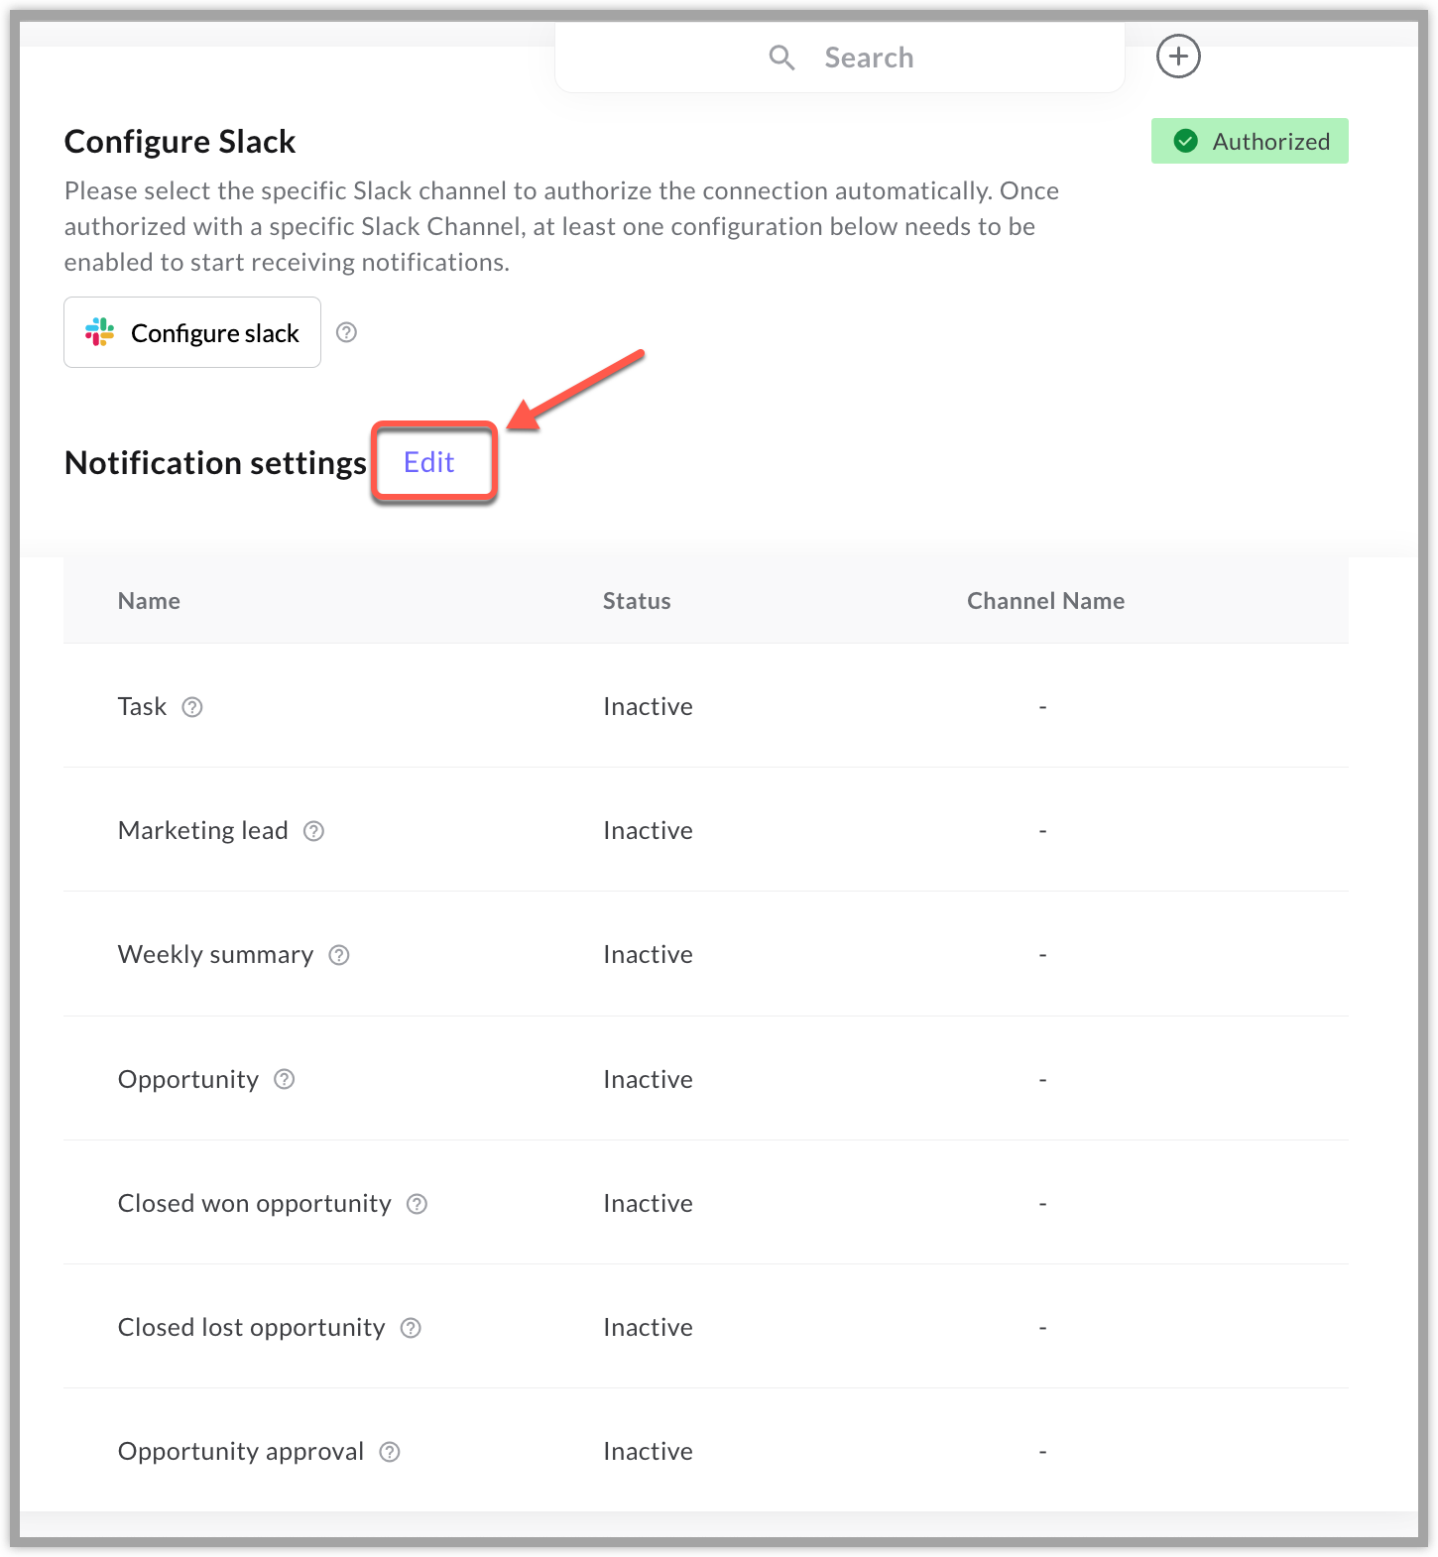Viewport: 1438px width, 1557px height.
Task: Click the Status column header
Action: 637,601
